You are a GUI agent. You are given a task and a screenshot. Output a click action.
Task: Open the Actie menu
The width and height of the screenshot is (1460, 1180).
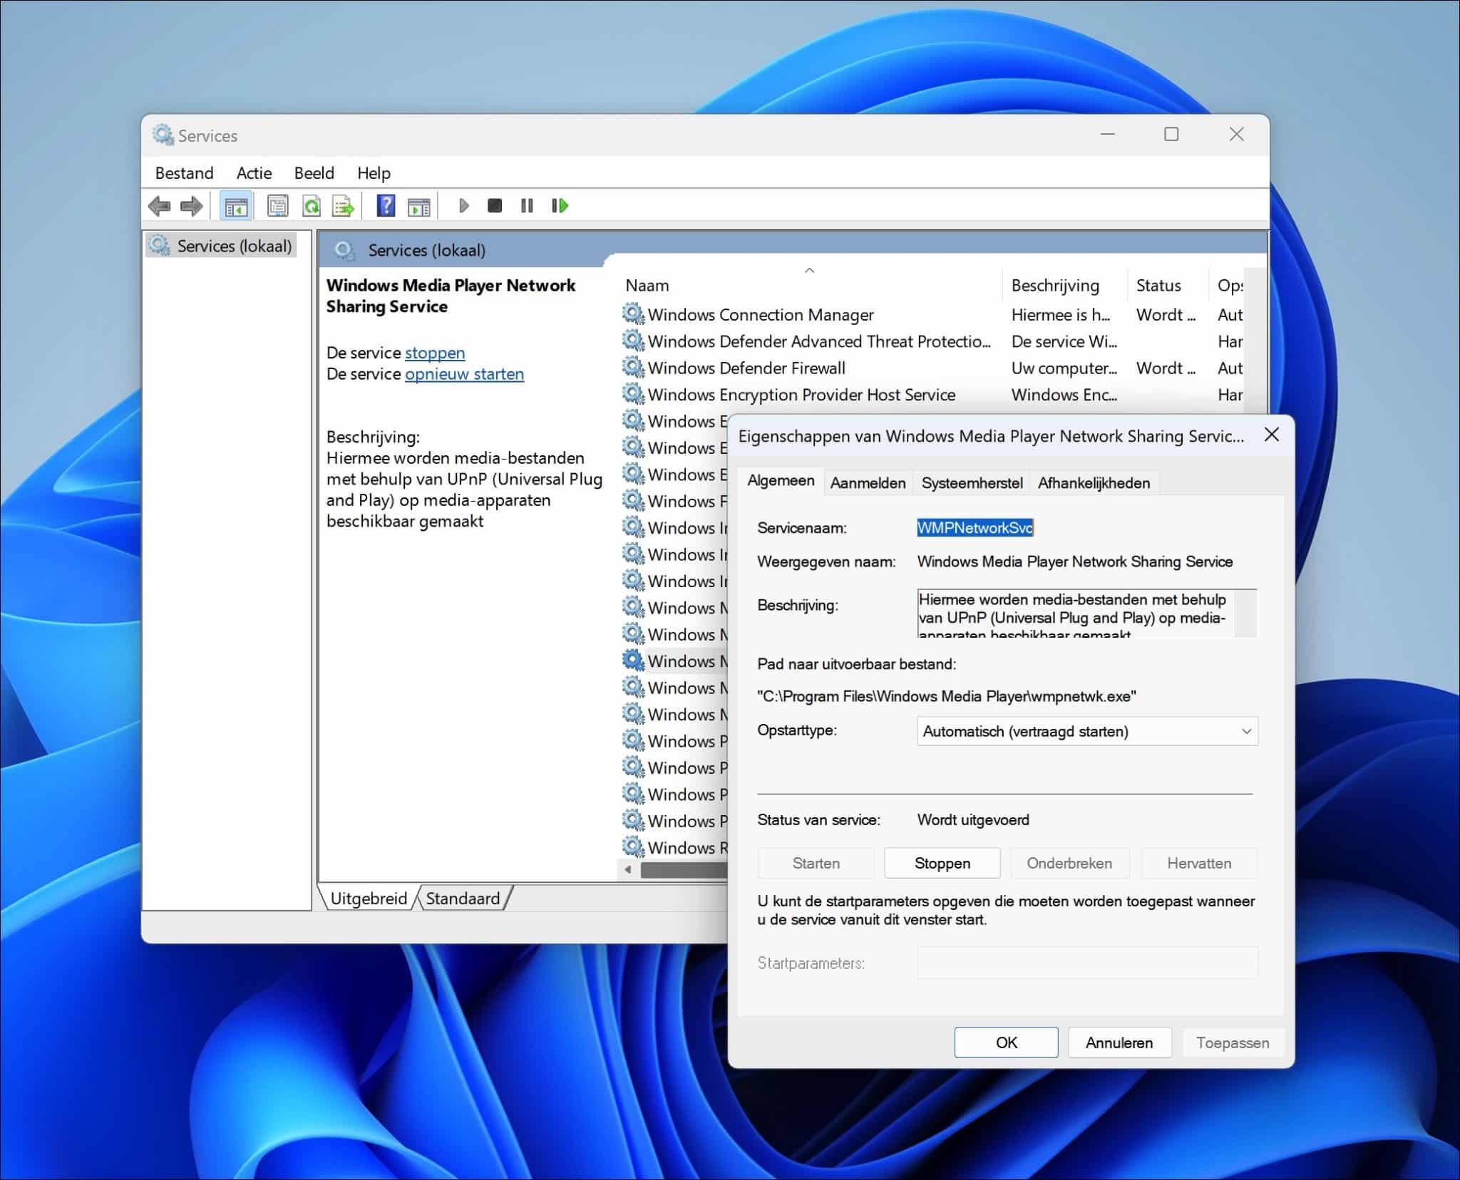[254, 173]
